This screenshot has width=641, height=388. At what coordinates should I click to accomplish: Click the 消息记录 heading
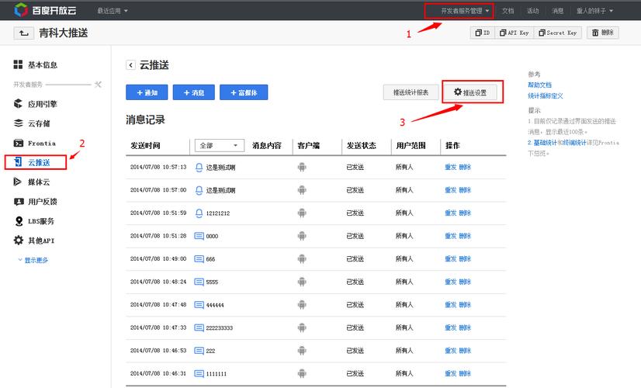[146, 120]
